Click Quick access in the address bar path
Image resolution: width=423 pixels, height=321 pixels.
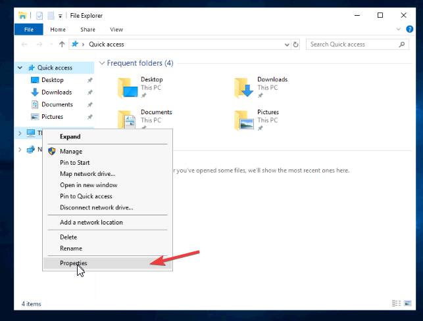click(x=107, y=45)
